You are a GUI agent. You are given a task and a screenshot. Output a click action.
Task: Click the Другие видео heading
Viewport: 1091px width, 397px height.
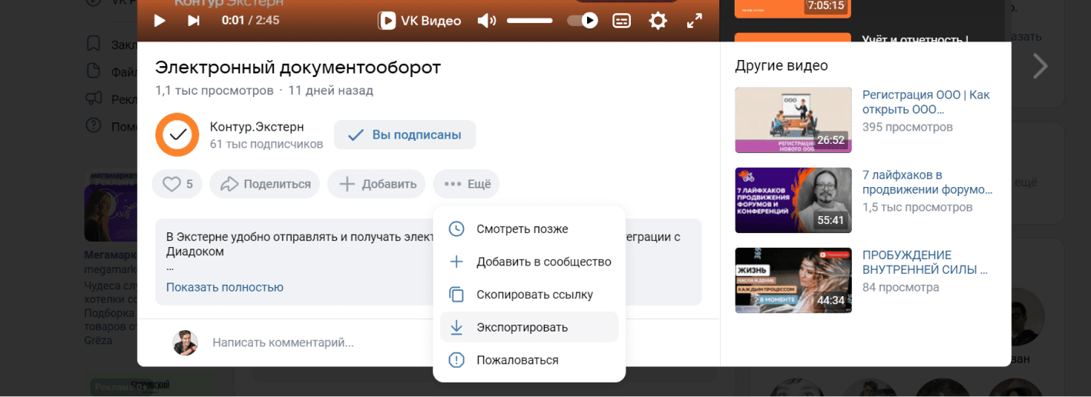781,65
